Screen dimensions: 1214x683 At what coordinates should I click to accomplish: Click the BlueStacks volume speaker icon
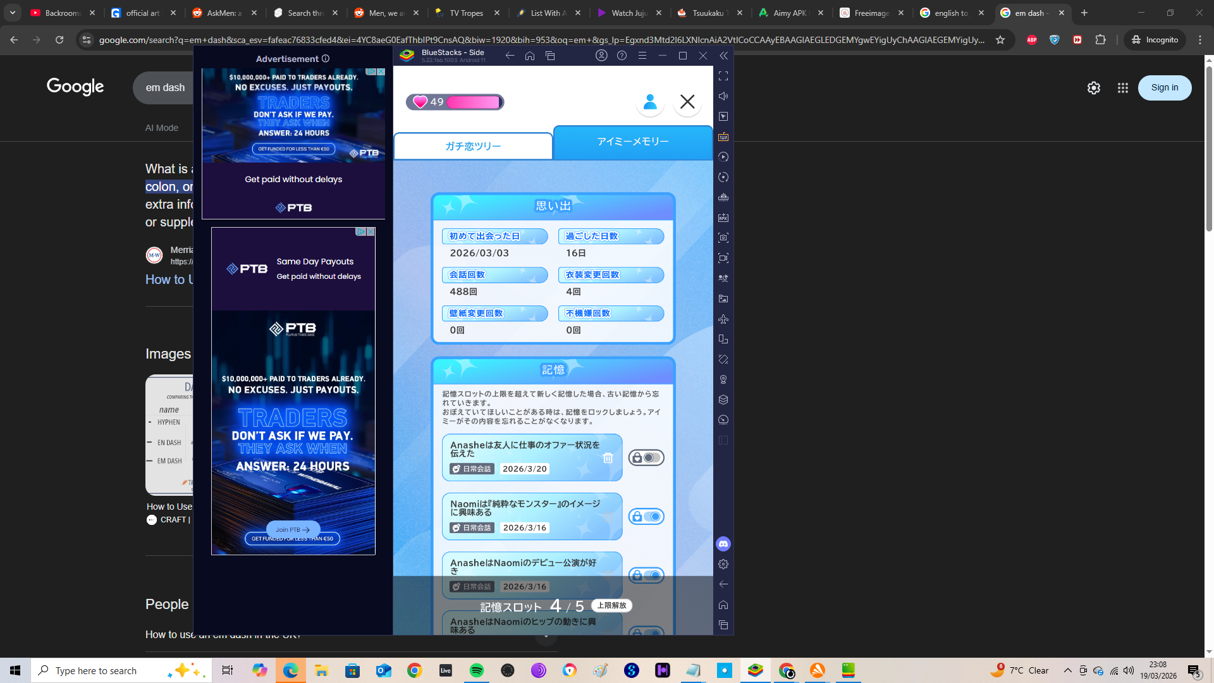[x=723, y=96]
